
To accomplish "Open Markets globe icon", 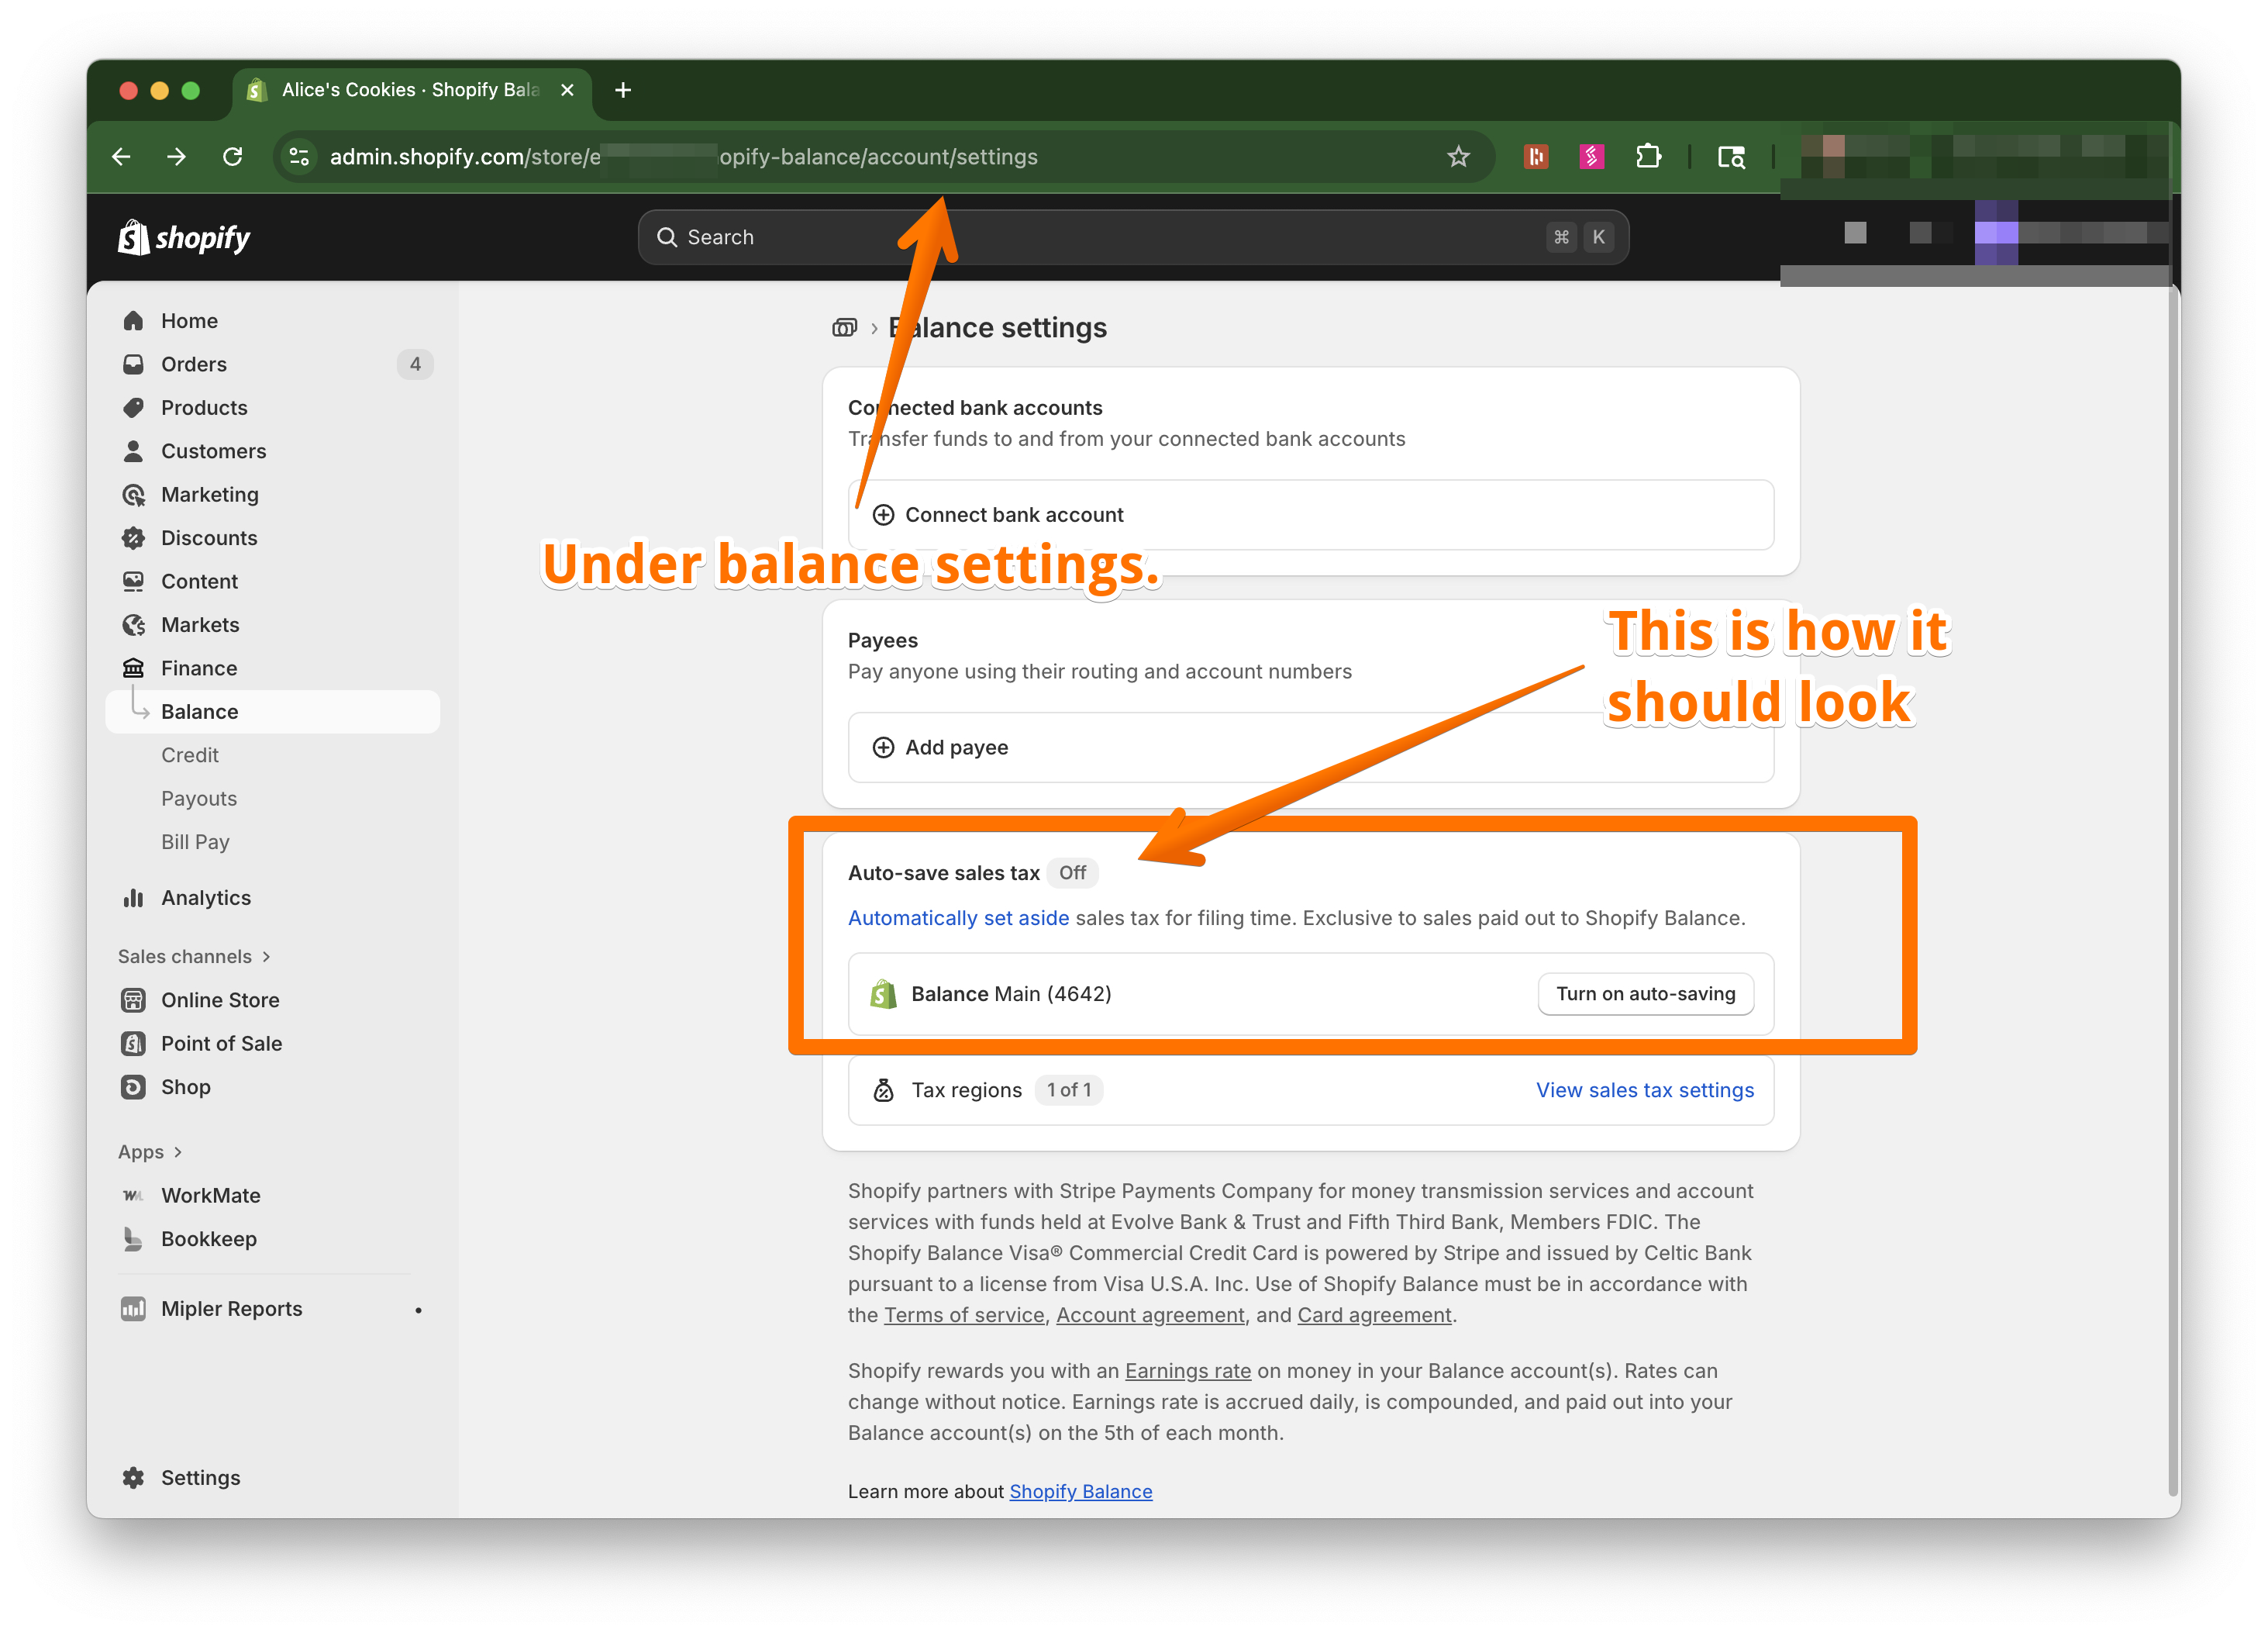I will point(133,626).
